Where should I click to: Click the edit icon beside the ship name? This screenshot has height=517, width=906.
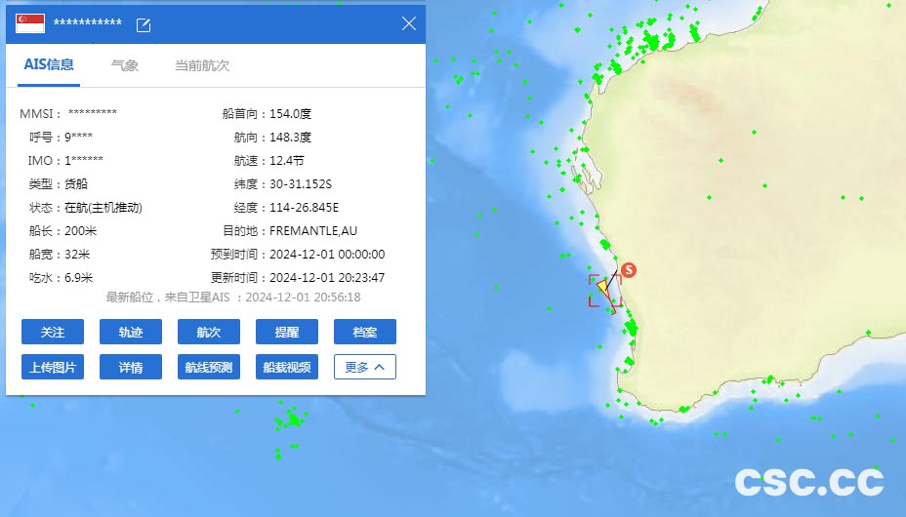point(144,24)
